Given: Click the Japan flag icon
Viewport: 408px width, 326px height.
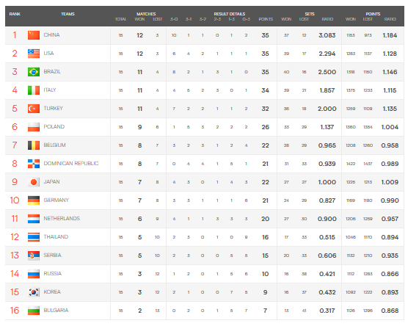Looking at the screenshot, I should (34, 182).
